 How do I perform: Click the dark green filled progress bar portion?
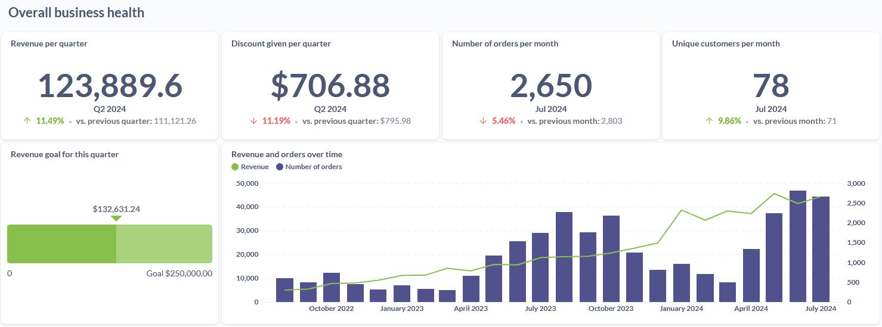coord(61,244)
